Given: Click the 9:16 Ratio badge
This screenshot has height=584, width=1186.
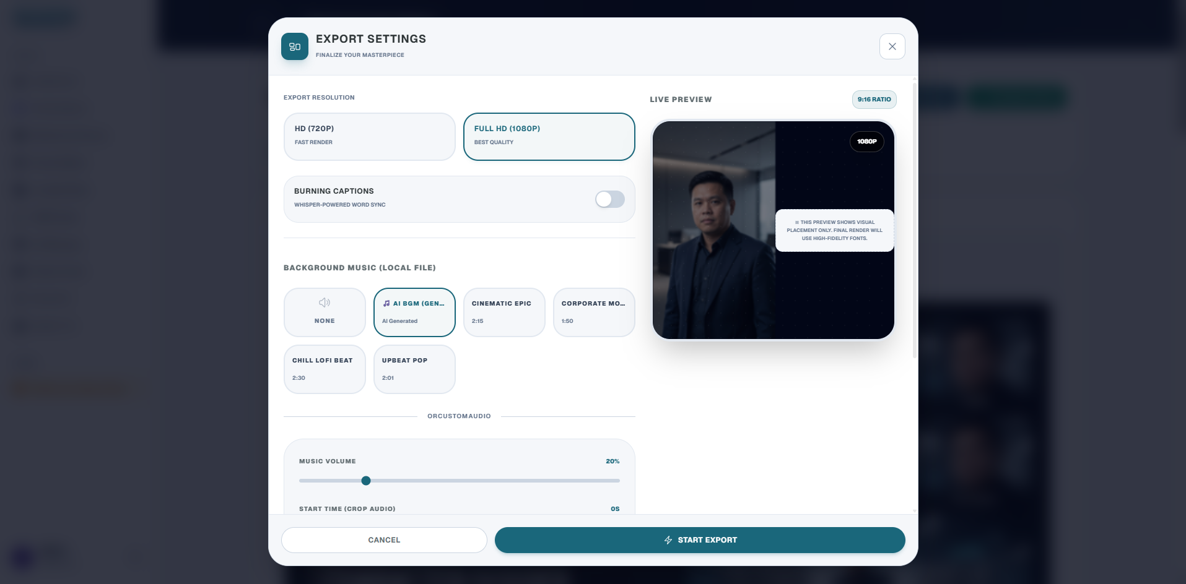Looking at the screenshot, I should point(874,100).
